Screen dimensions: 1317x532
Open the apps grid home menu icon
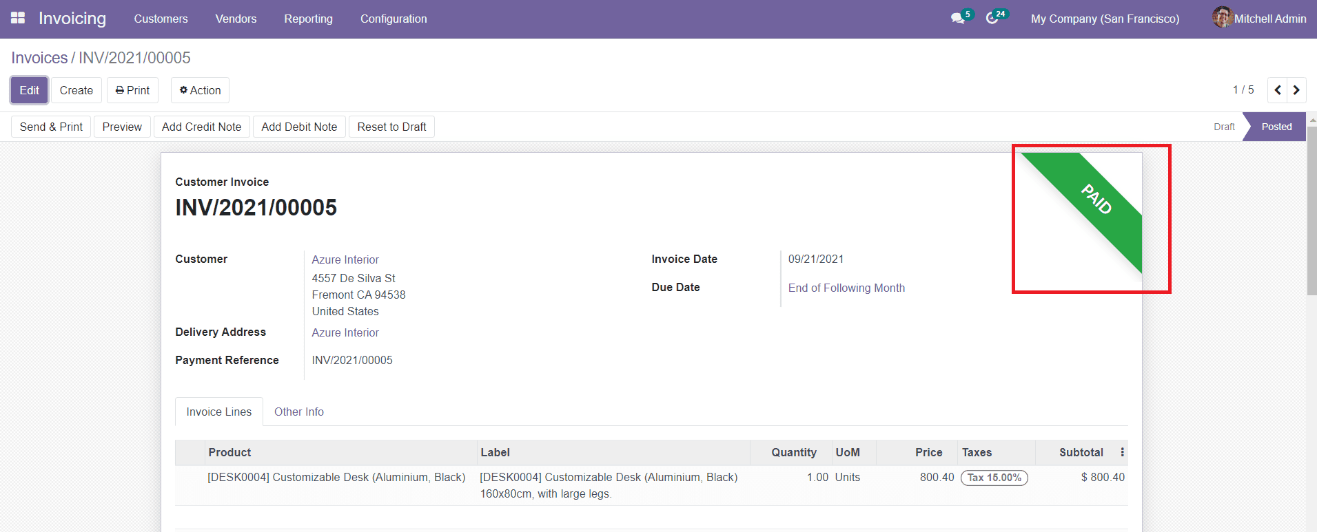18,18
